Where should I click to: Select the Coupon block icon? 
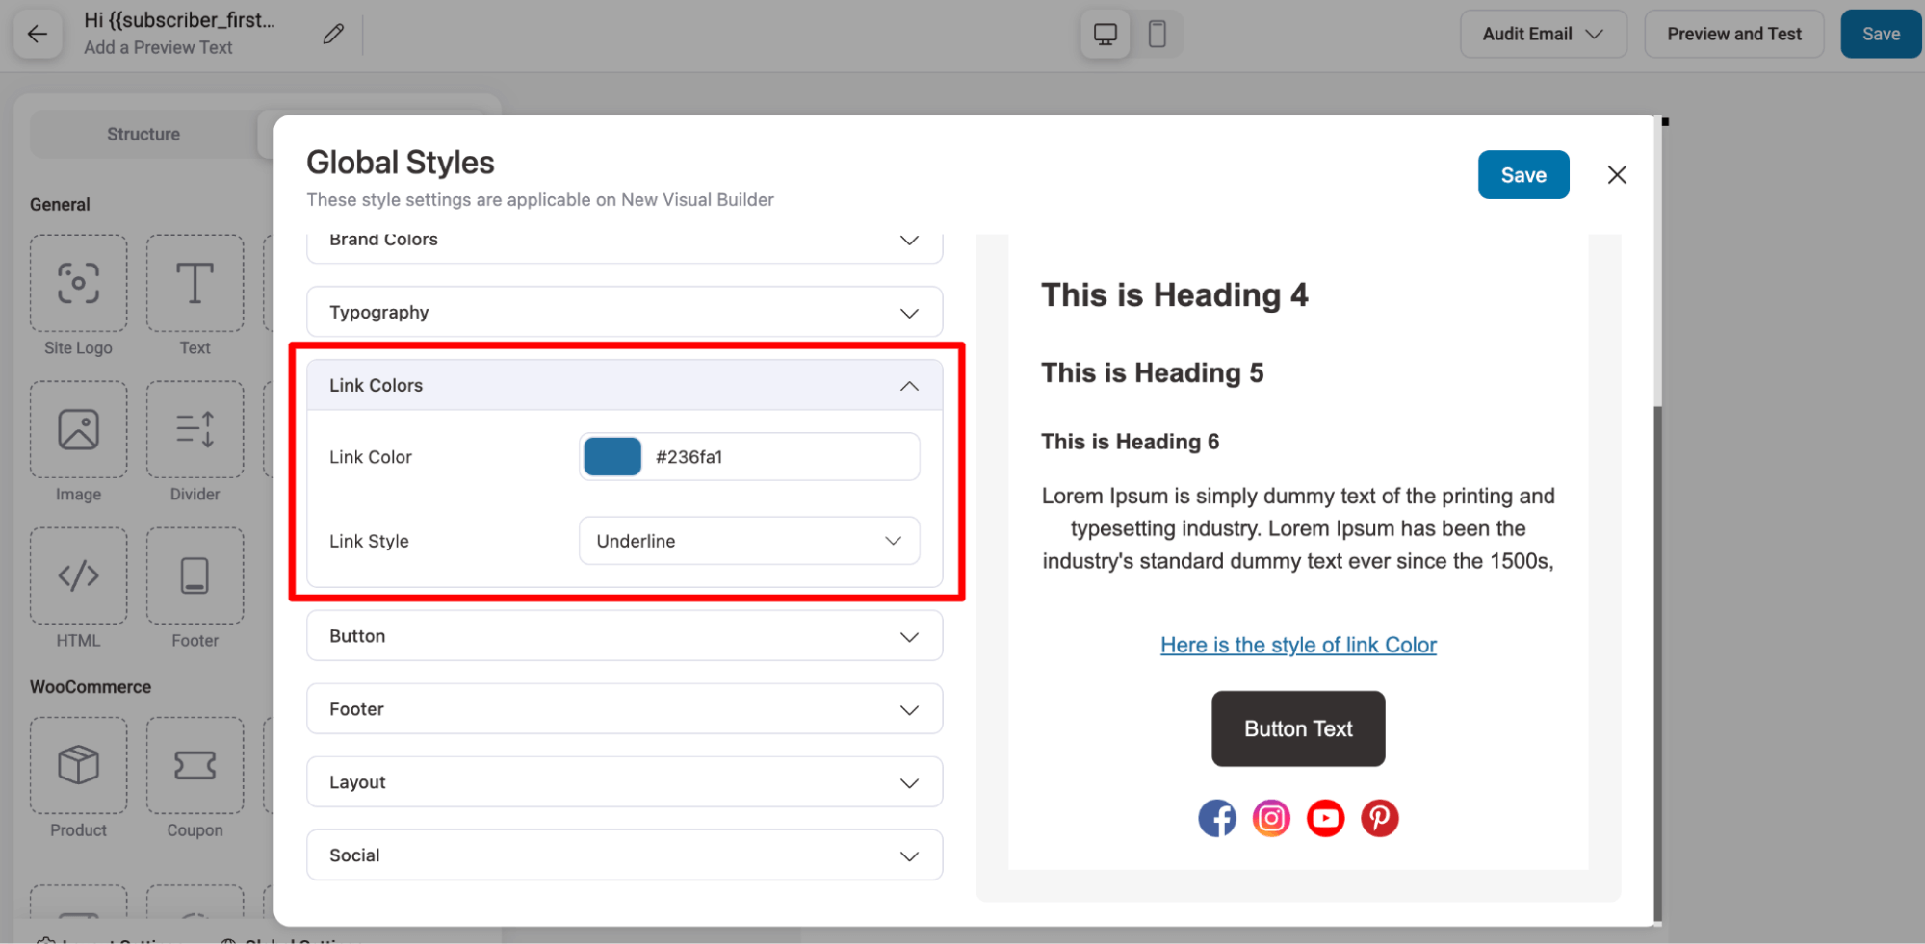coord(195,766)
